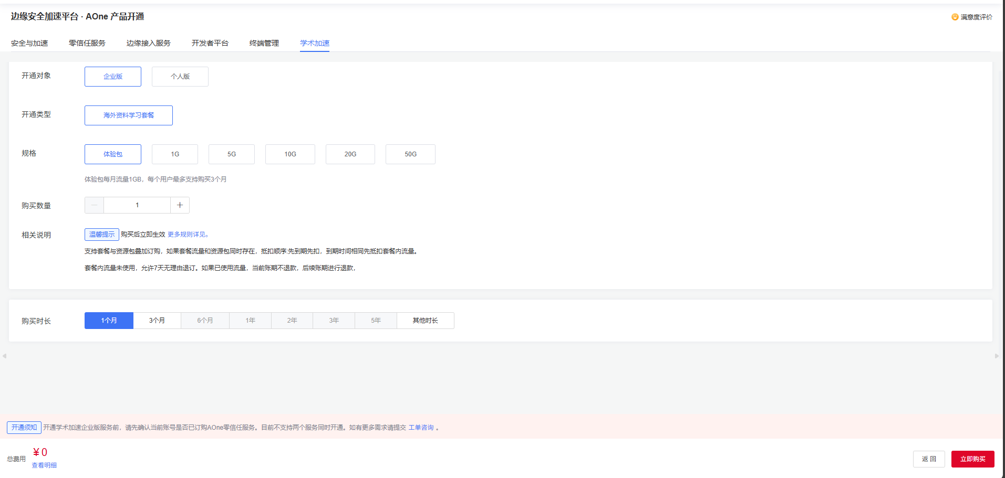Increase purchase quantity with plus button
This screenshot has height=478, width=1005.
coord(180,205)
